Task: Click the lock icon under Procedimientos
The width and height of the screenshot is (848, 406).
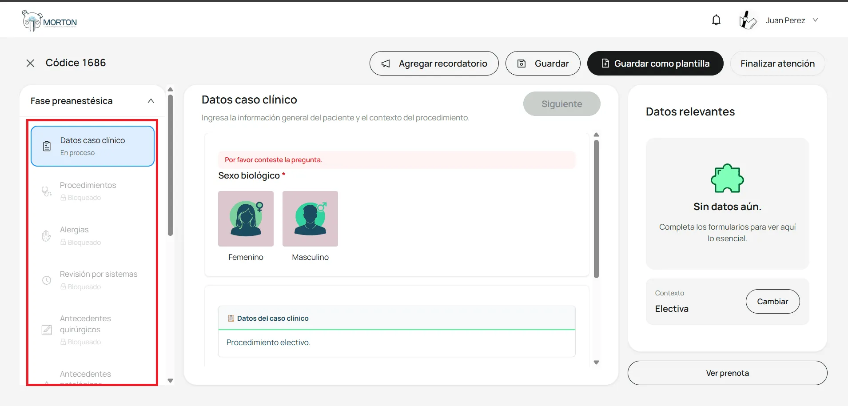Action: tap(63, 198)
